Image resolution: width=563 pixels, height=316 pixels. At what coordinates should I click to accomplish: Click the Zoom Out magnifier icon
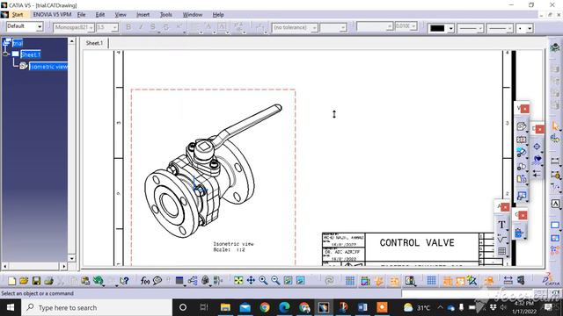pyautogui.click(x=275, y=281)
